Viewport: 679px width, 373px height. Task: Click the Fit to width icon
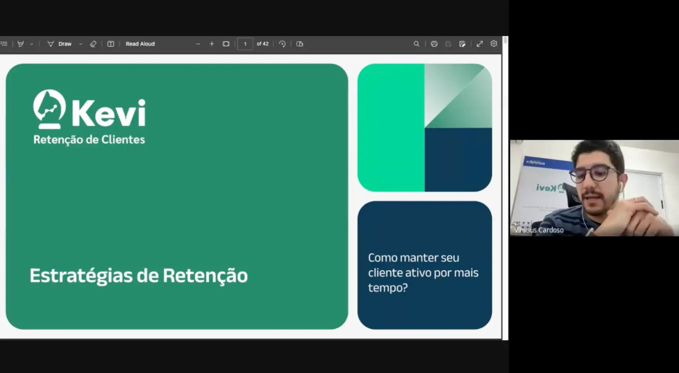226,44
